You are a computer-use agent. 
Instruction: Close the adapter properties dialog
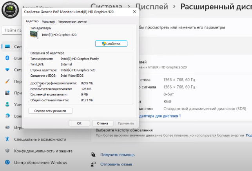tap(135, 12)
